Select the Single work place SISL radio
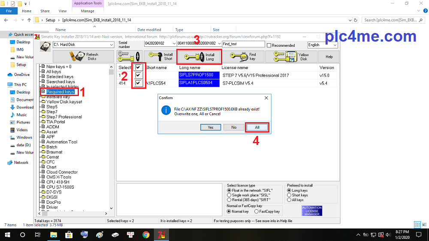The width and height of the screenshot is (429, 241). [230, 195]
